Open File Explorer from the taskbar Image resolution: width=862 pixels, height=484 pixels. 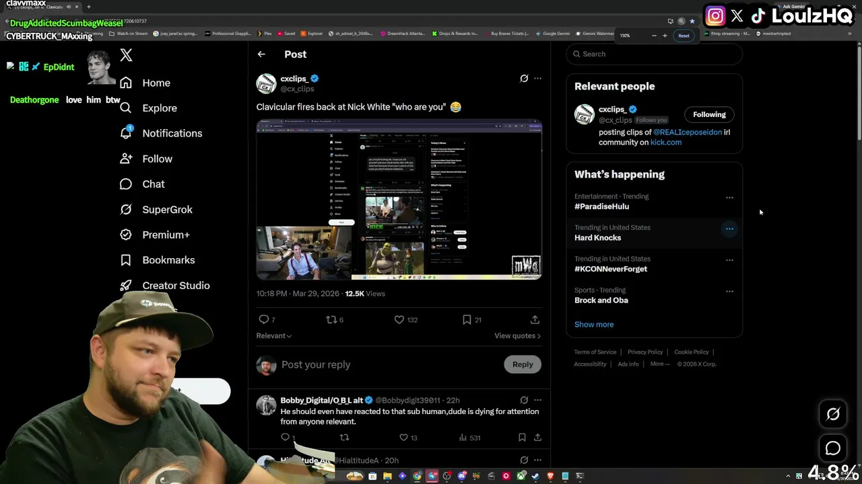[x=387, y=477]
